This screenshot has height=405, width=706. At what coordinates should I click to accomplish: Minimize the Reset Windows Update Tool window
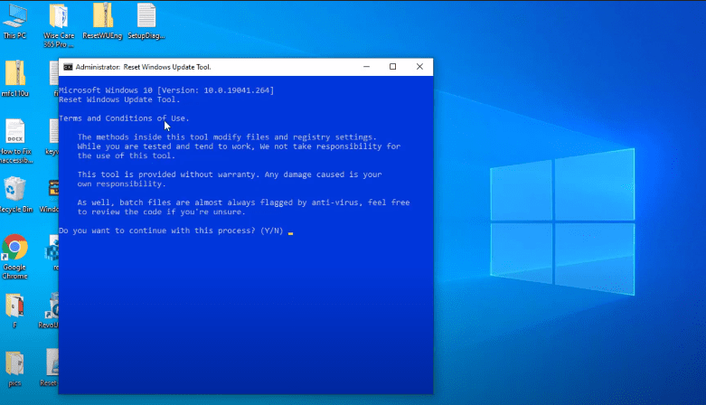(366, 67)
